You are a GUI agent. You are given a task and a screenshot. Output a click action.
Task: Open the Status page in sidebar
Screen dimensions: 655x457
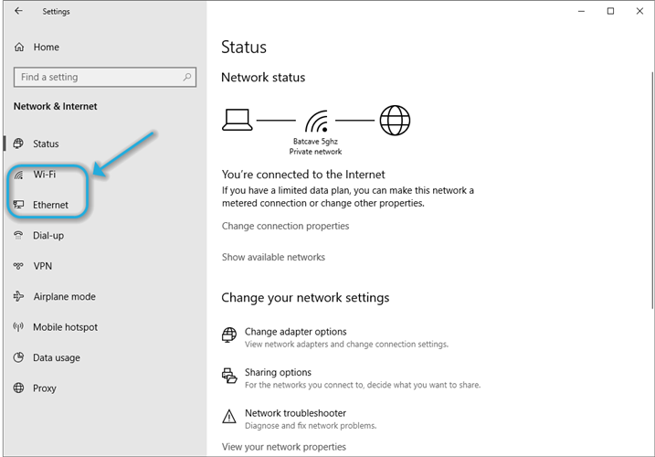click(x=46, y=143)
